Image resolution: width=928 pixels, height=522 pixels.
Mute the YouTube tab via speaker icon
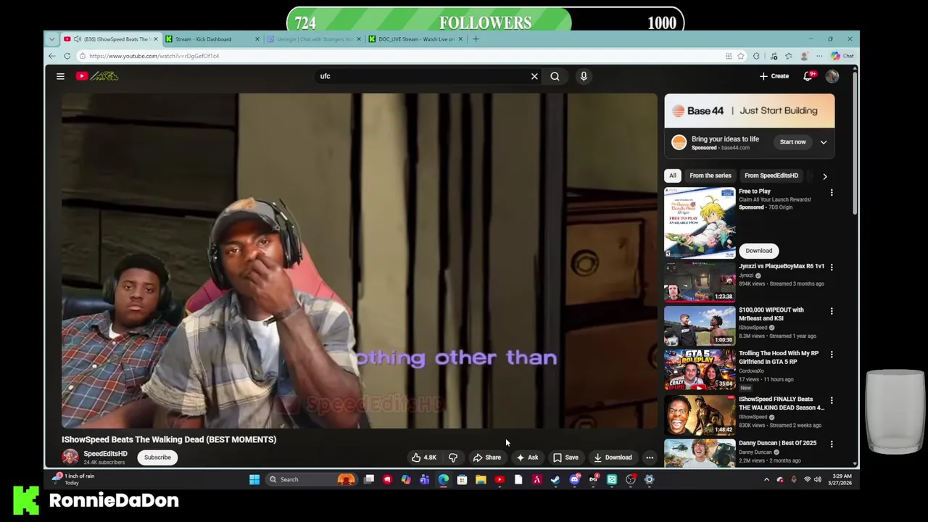pos(77,39)
